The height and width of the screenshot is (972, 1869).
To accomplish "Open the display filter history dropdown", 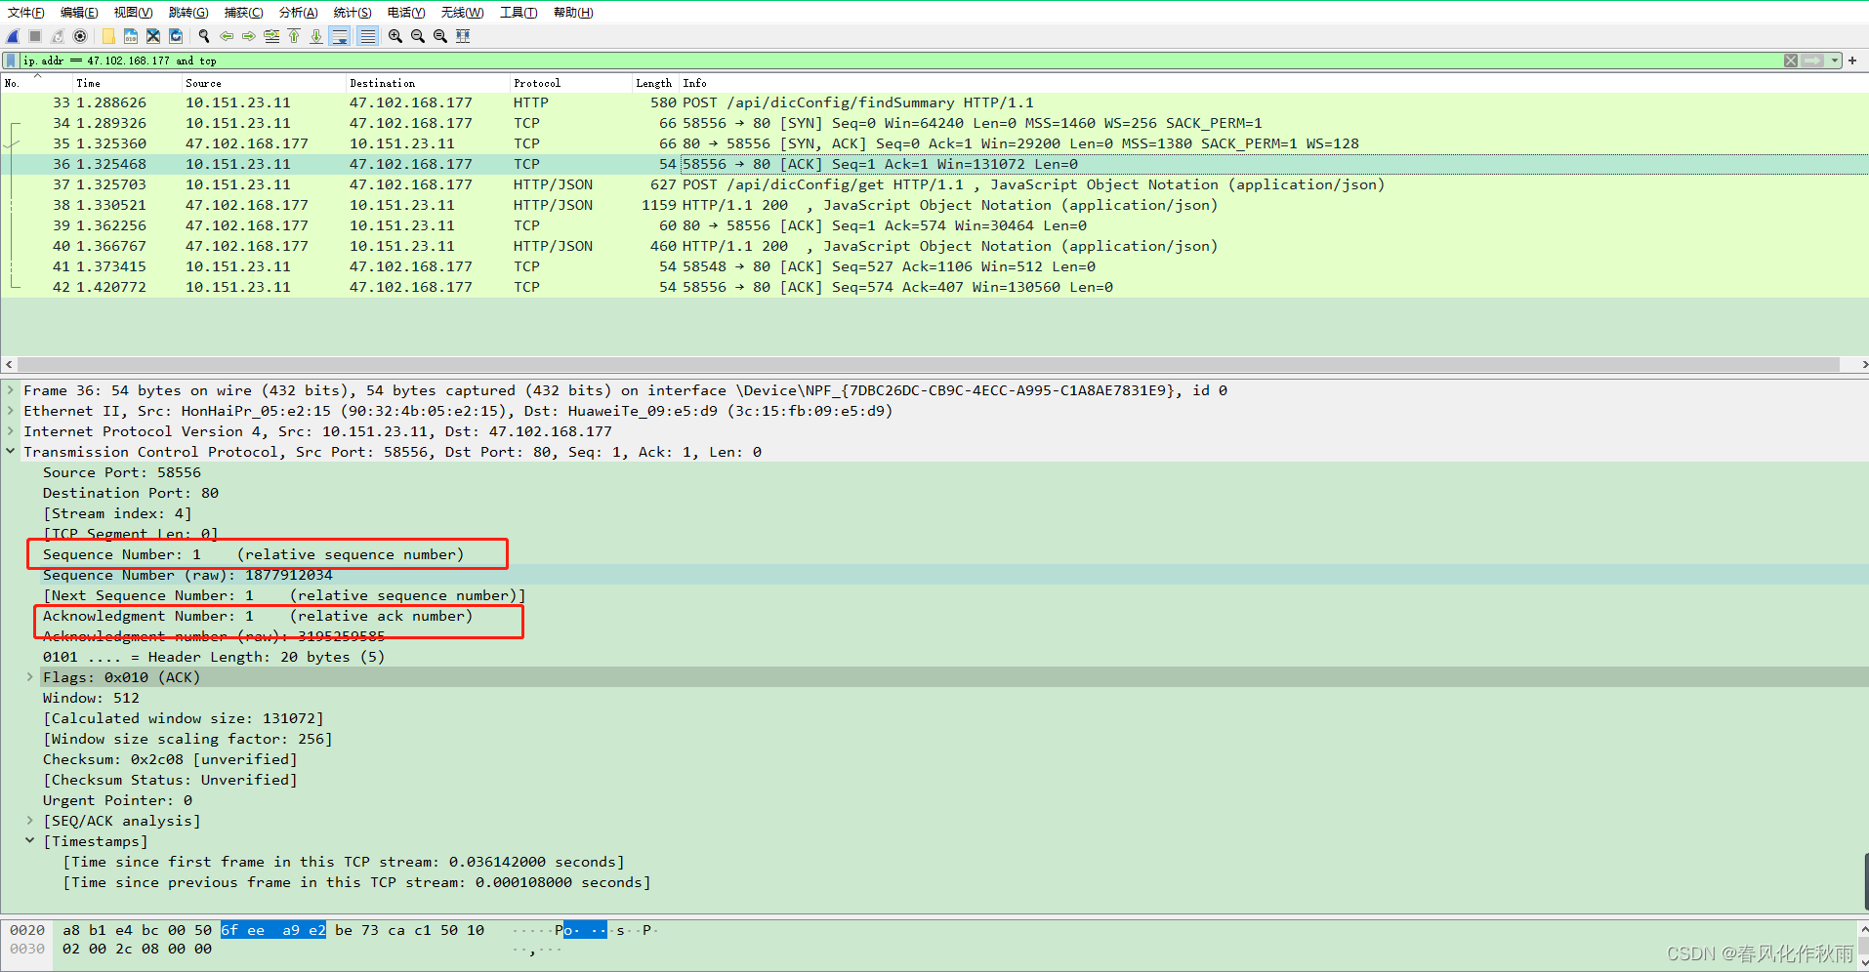I will [1834, 60].
